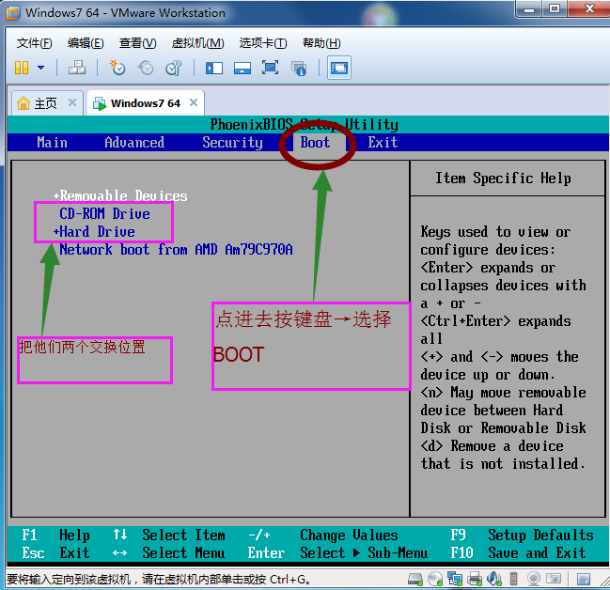610x590 pixels.
Task: Select the CD-ROM Drive boot entry
Action: click(x=104, y=213)
